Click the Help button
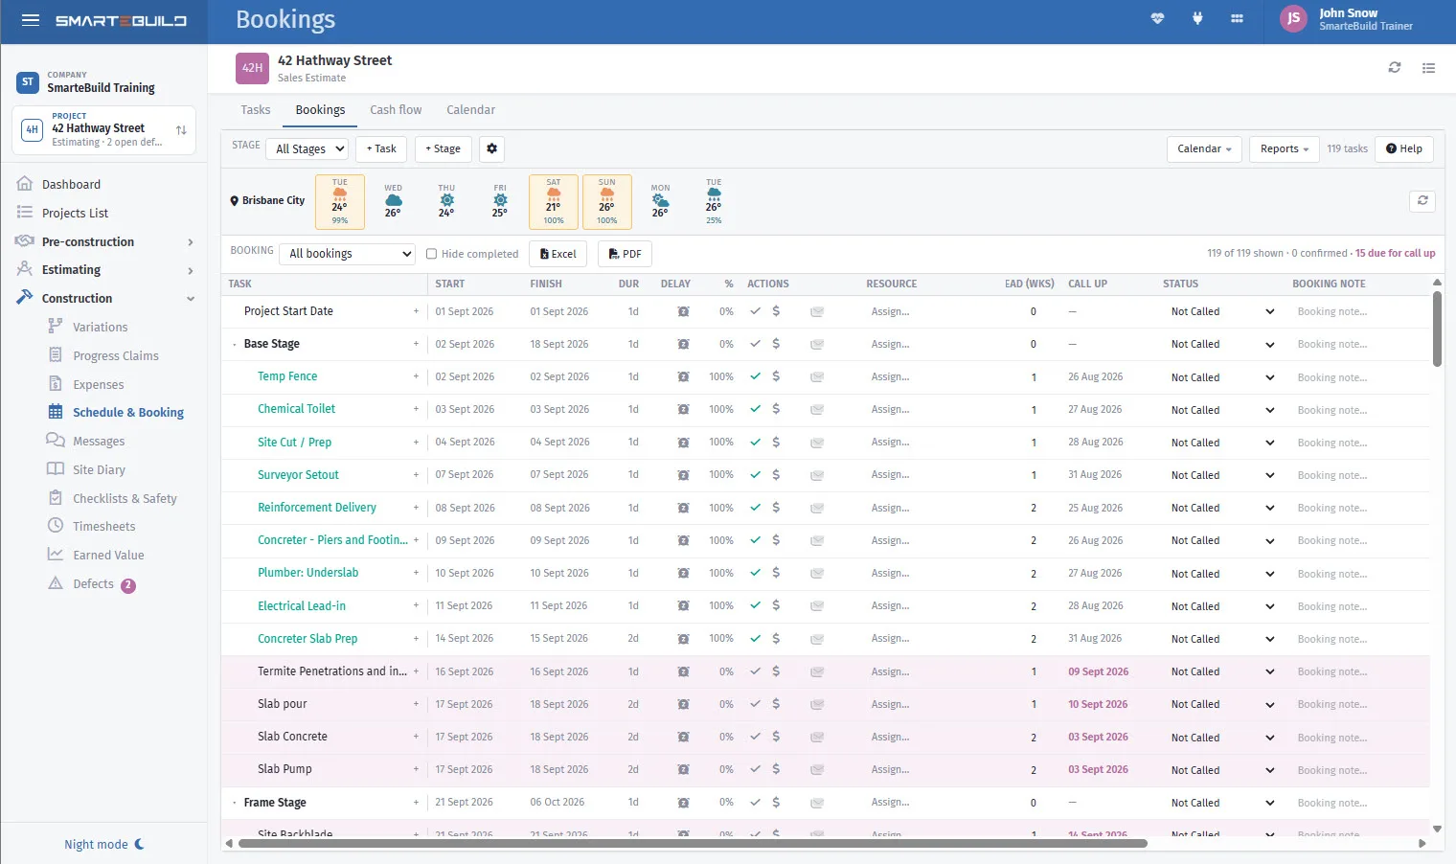The height and width of the screenshot is (864, 1456). tap(1403, 148)
